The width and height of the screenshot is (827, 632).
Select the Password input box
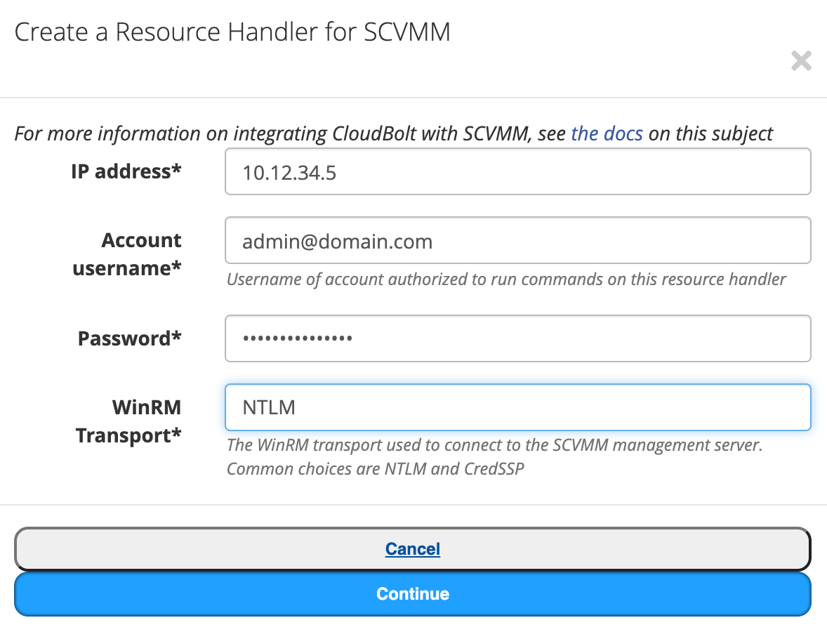point(517,338)
